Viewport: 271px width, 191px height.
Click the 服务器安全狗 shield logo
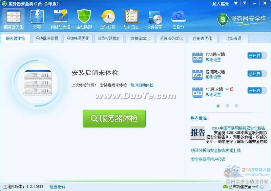[x=223, y=19]
